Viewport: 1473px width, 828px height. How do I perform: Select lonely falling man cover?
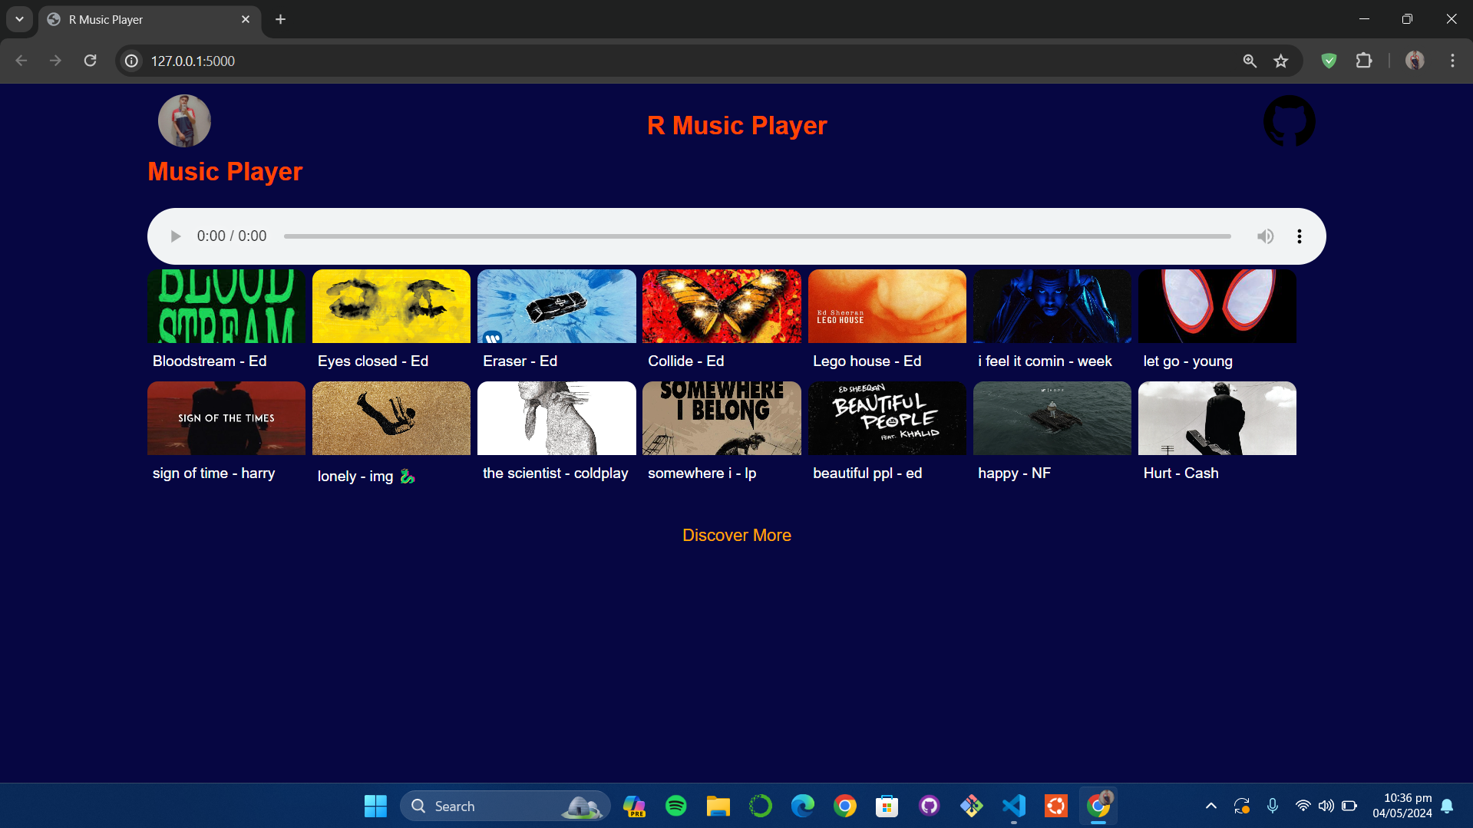[391, 418]
